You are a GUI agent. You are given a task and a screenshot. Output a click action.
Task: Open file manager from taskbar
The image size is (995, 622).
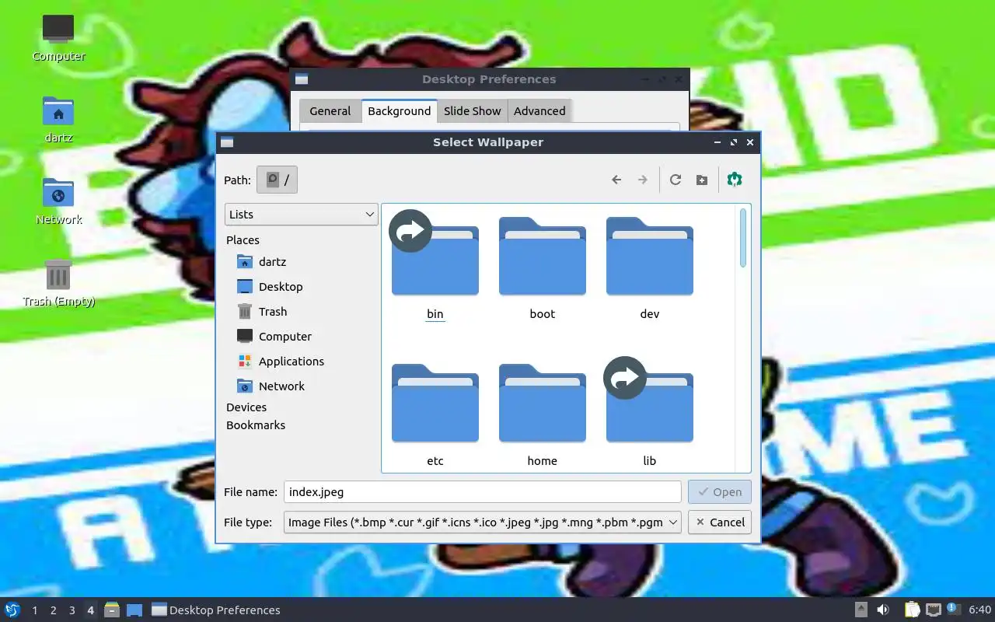point(112,610)
